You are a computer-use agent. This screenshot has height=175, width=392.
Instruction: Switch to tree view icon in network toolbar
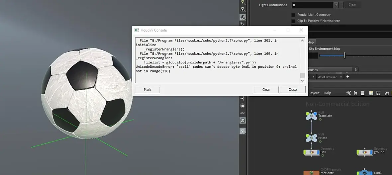pos(355,93)
